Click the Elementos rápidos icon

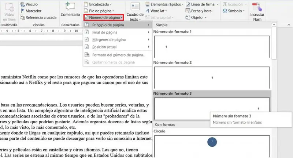[148, 4]
